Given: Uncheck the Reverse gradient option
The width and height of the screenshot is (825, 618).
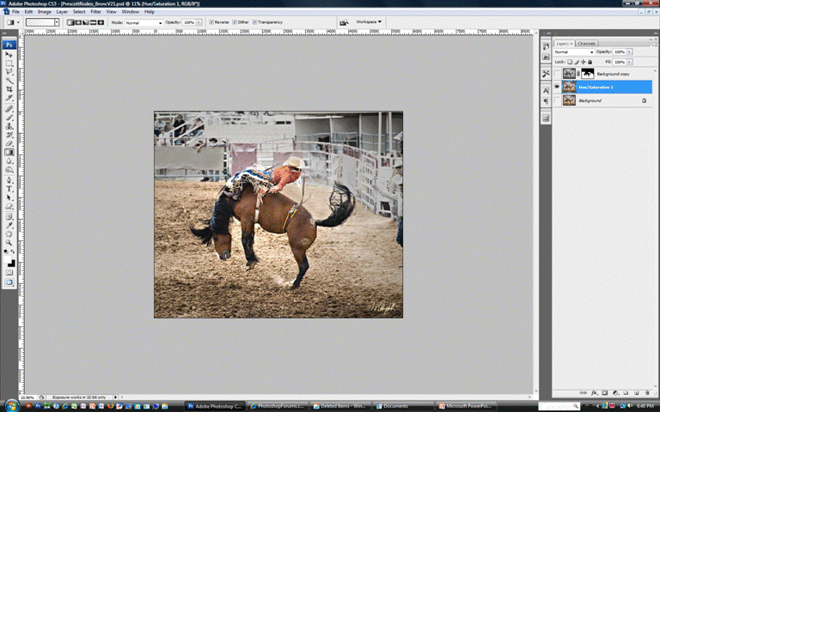Looking at the screenshot, I should [x=211, y=22].
